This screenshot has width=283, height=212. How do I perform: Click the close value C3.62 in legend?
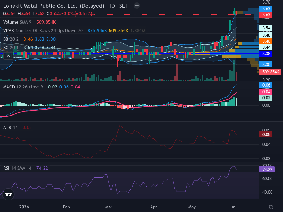pyautogui.click(x=53, y=14)
